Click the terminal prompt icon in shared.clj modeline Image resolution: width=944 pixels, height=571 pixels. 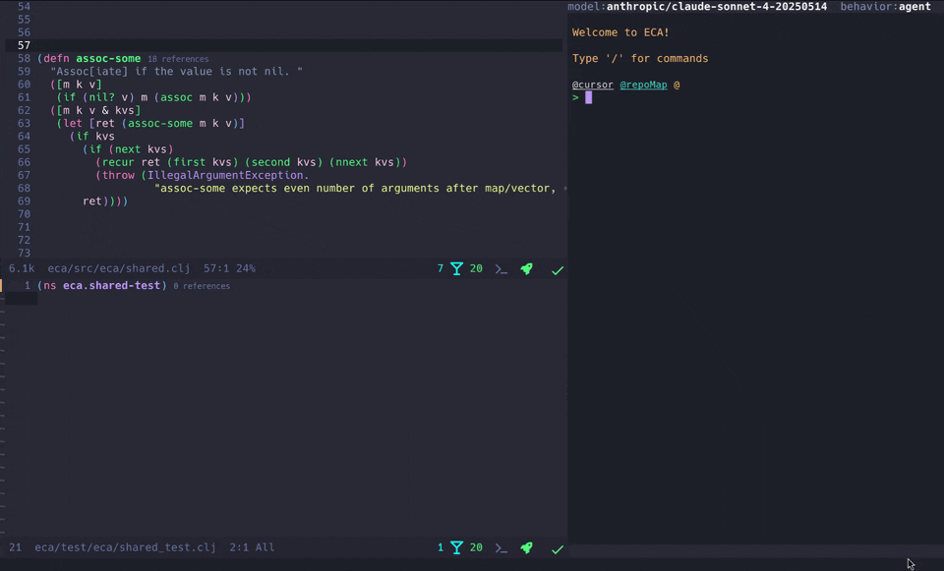pyautogui.click(x=501, y=269)
